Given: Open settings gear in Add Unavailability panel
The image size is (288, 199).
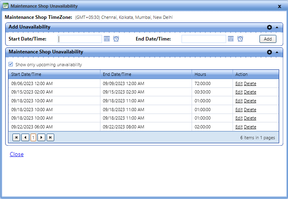Looking at the screenshot, I should pyautogui.click(x=269, y=27).
